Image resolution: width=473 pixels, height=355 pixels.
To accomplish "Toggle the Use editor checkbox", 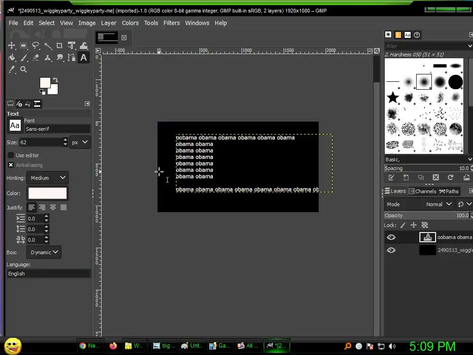I will pos(11,155).
